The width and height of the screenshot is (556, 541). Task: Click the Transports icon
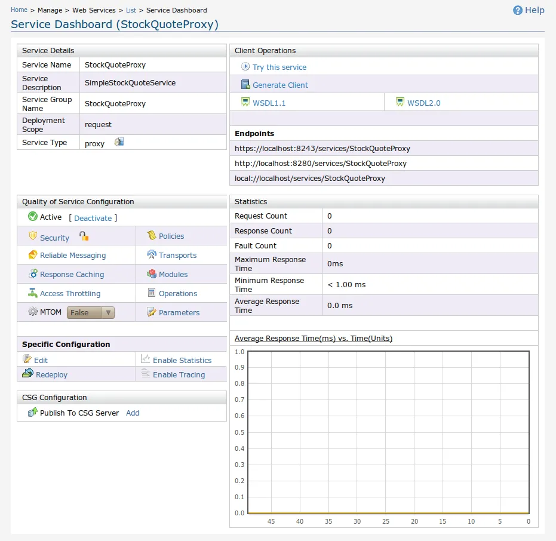(152, 255)
